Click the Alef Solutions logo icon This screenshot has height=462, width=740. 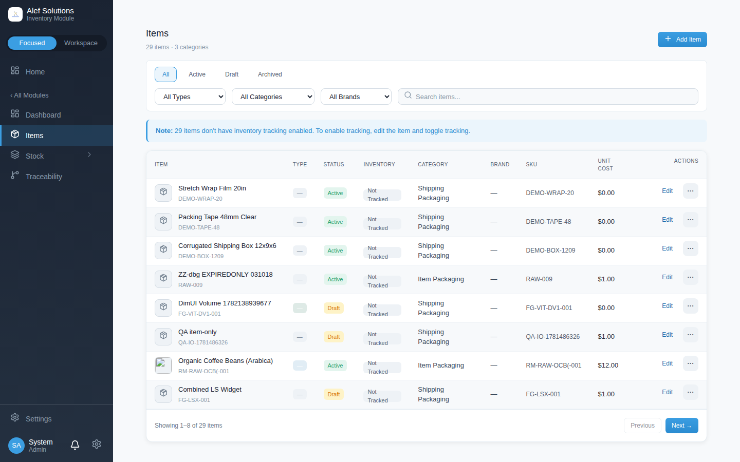click(x=15, y=14)
